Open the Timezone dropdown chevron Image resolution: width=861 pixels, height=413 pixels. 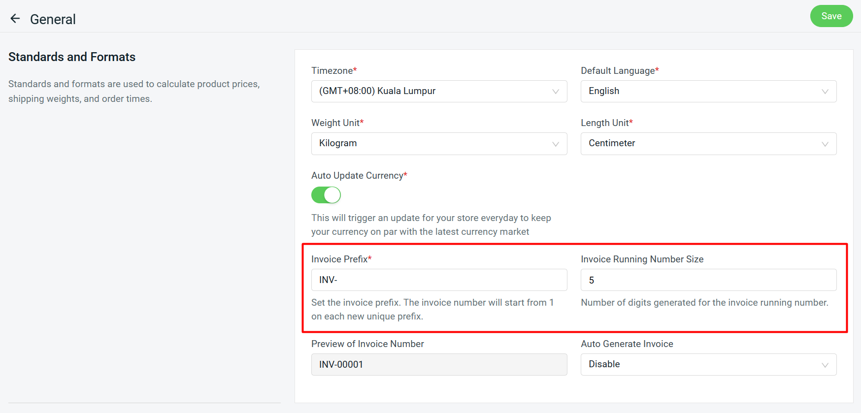point(556,91)
